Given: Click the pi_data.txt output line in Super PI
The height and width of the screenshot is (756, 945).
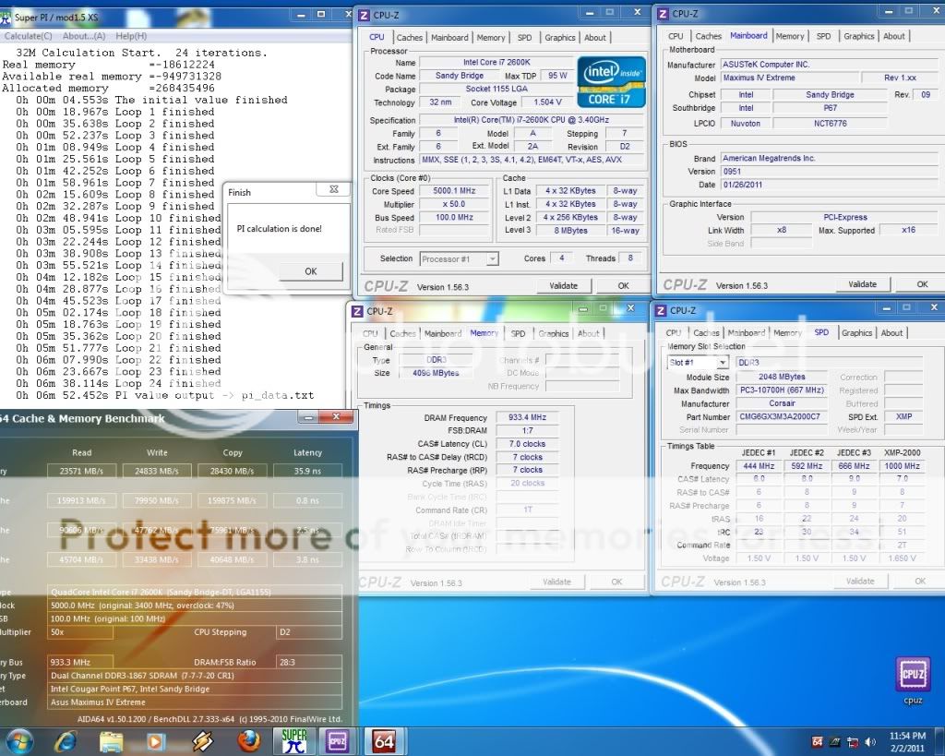Looking at the screenshot, I should 165,395.
